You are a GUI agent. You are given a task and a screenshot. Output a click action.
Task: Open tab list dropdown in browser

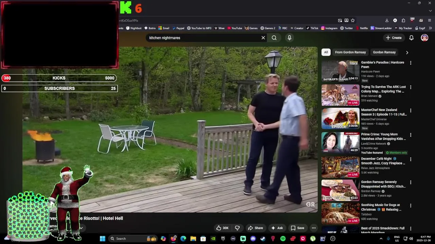pos(430,11)
